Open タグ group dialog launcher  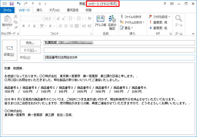(x=171, y=34)
